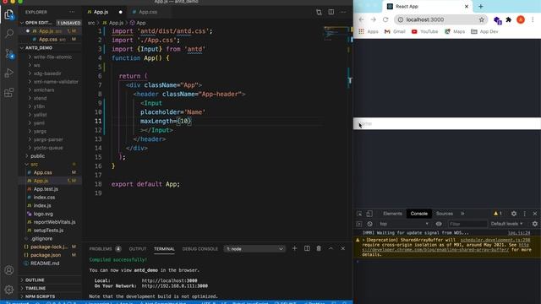Expand the Timeline section
The height and width of the screenshot is (304, 541).
click(x=36, y=288)
